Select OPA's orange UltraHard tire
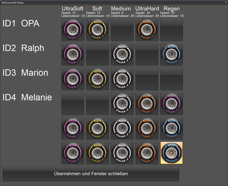The image size is (228, 186). [147, 30]
